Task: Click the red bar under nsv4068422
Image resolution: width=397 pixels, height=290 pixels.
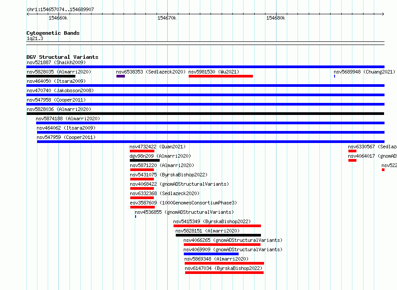Action: click(142, 188)
